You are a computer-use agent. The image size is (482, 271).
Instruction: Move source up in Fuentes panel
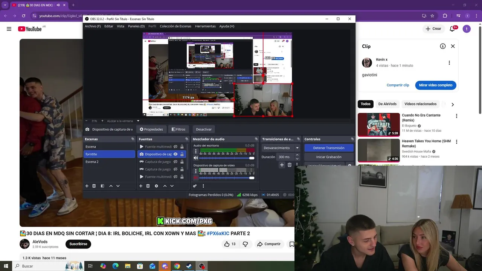(x=165, y=186)
